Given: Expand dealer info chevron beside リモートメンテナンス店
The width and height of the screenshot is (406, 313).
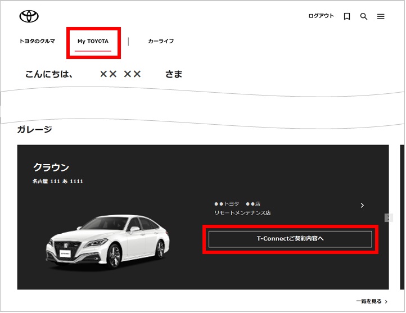Looking at the screenshot, I should (x=362, y=206).
